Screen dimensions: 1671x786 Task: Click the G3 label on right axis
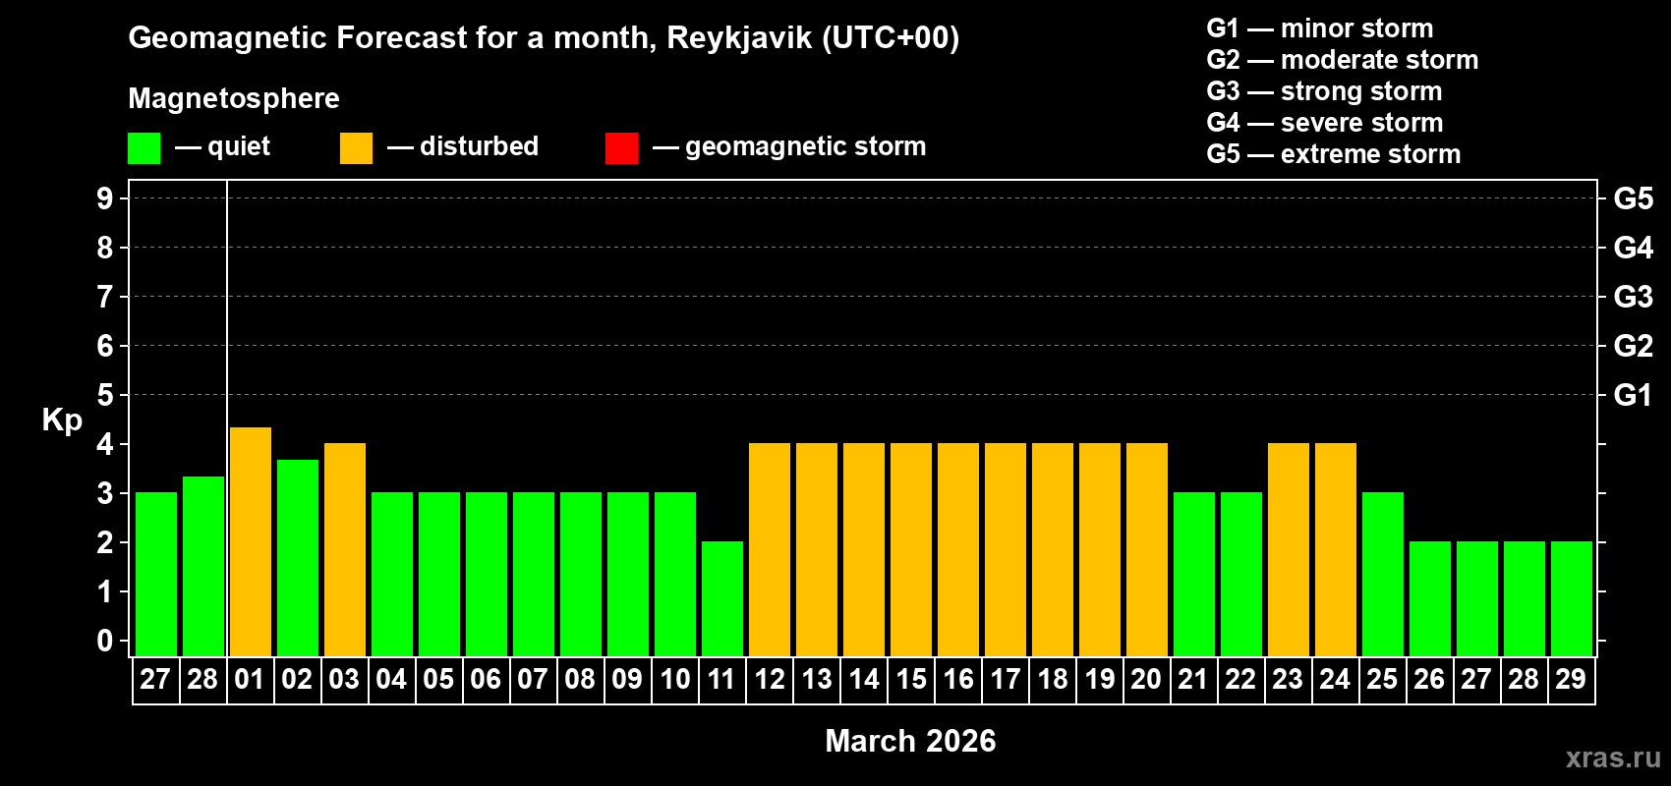tap(1633, 297)
